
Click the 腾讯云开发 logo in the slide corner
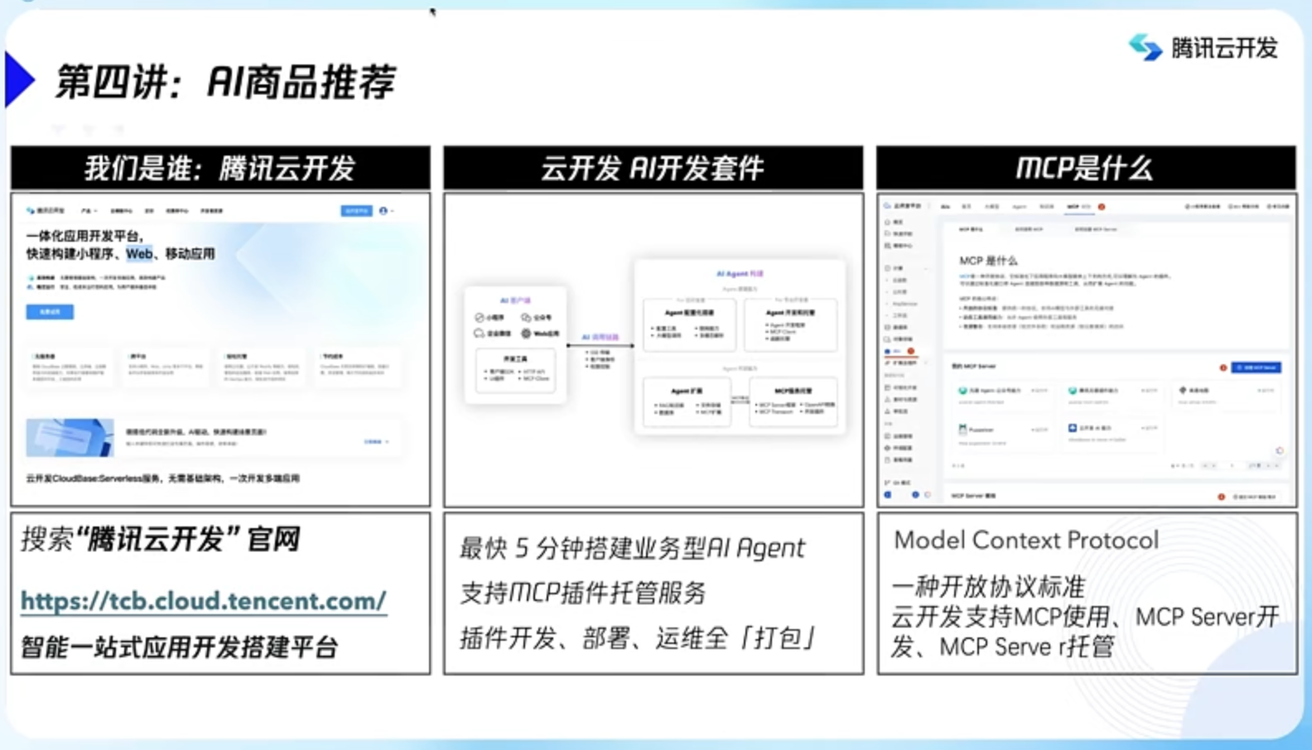click(x=1203, y=48)
